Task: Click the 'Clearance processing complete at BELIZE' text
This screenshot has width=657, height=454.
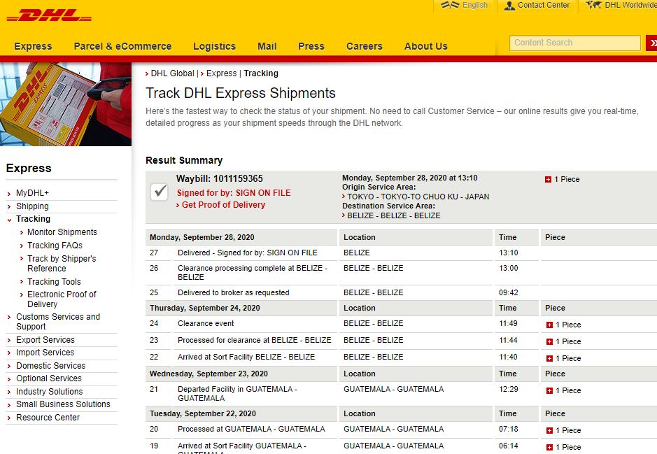Action: [x=253, y=273]
